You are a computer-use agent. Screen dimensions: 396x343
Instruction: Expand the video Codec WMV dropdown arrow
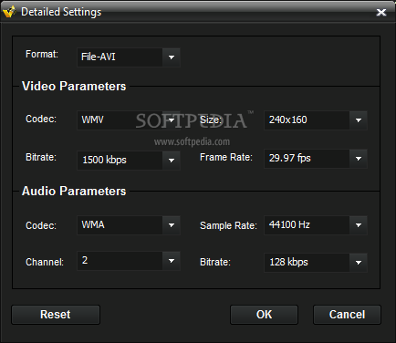coord(172,120)
